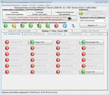This screenshot has height=95, width=109.
Task: Tick the TV Aver 1102 checkbox
Action: click(x=4, y=60)
